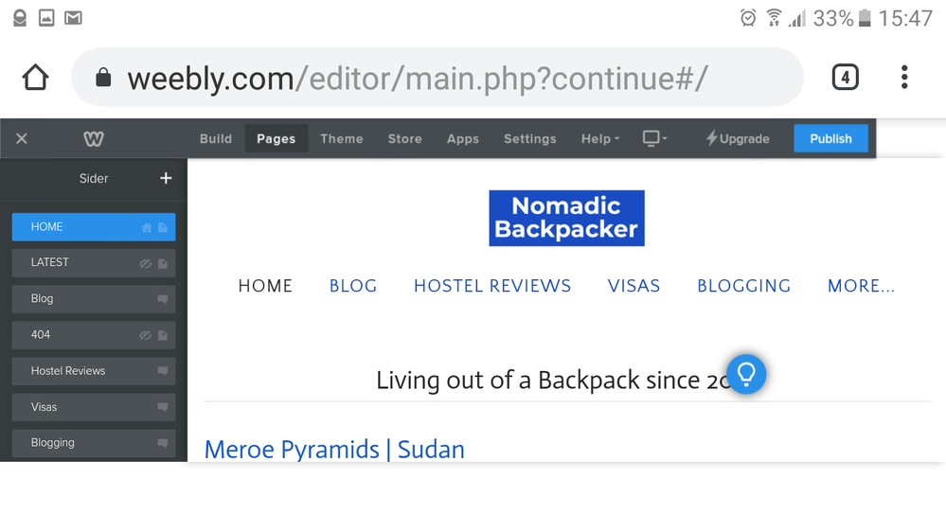Image resolution: width=946 pixels, height=532 pixels.
Task: Open the Theme tab
Action: pyautogui.click(x=342, y=138)
